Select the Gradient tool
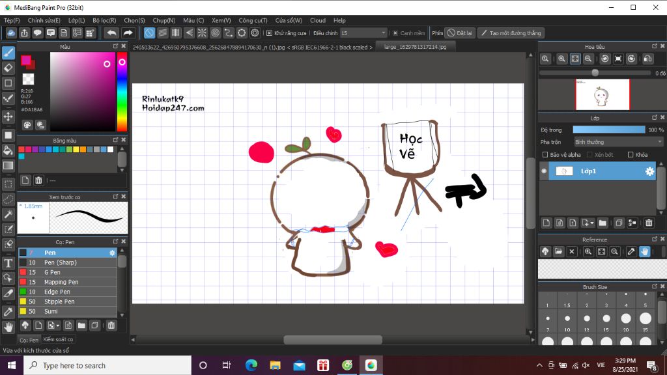Viewport: 667px width, 375px height. coord(8,166)
